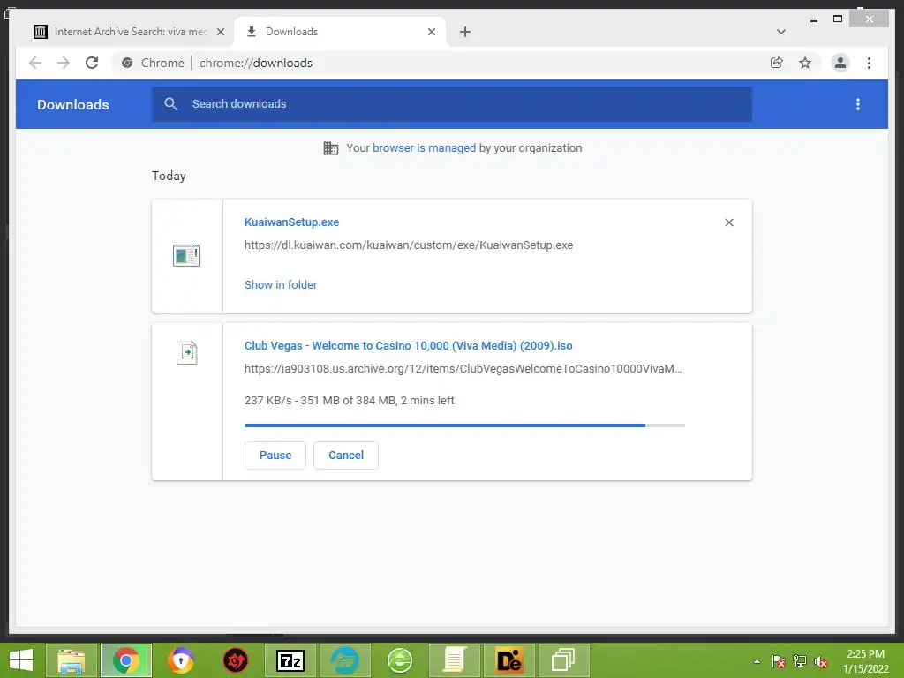Click the archive.org download URL text
Screen dimensions: 904x678
click(463, 369)
